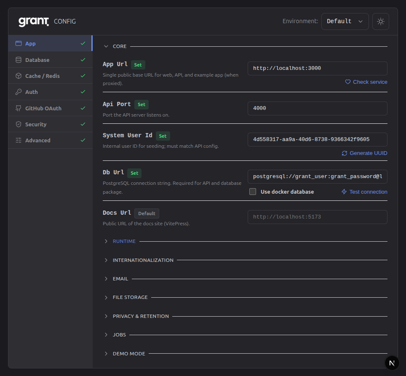Enable the Use docker database checkbox
The width and height of the screenshot is (406, 376).
point(253,192)
